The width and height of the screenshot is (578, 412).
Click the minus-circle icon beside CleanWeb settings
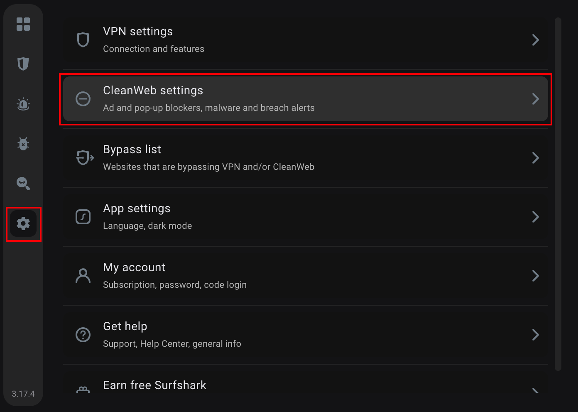(x=83, y=99)
